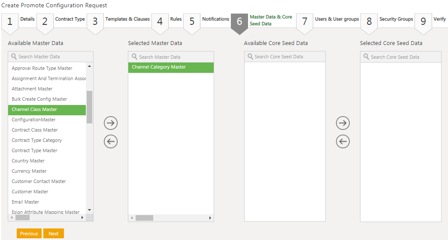Add core seed data using right arrow
Viewport: 448px width, 240px height.
click(342, 123)
